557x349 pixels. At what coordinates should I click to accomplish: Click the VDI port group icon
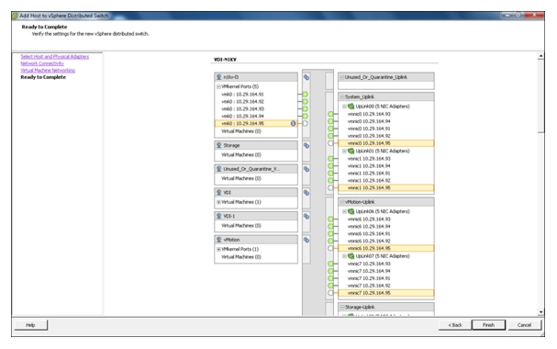tap(218, 192)
